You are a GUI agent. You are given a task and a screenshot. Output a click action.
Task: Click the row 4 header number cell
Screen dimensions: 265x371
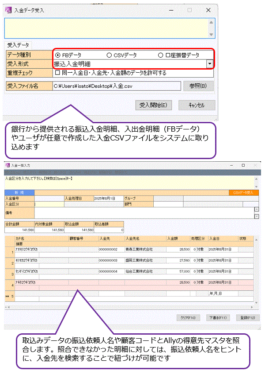coord(10,285)
